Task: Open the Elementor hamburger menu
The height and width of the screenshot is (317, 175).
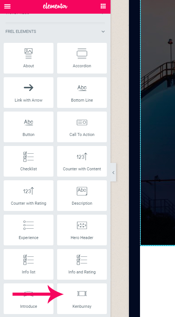Action: click(x=7, y=6)
